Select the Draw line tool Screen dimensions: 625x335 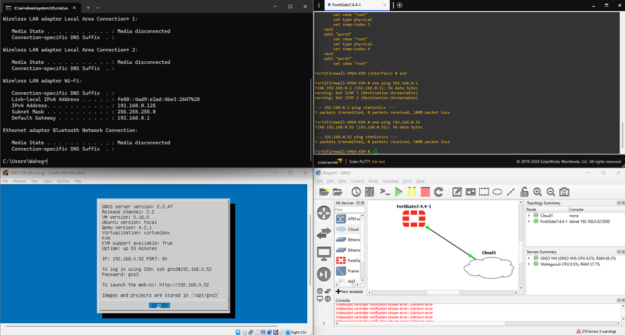point(511,192)
